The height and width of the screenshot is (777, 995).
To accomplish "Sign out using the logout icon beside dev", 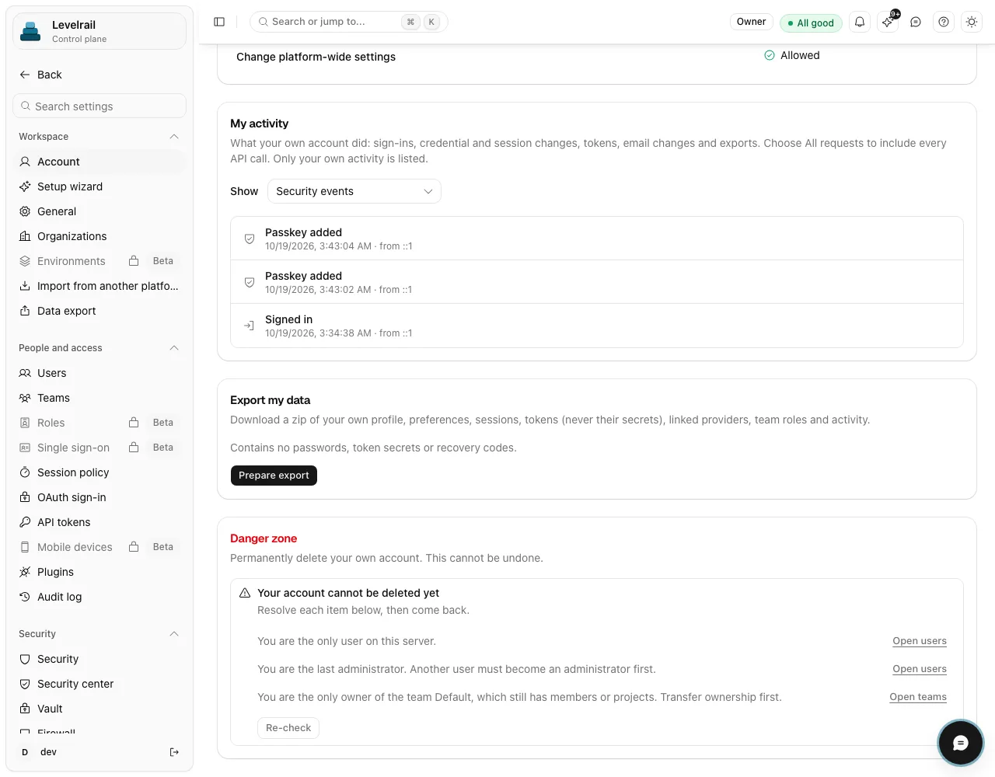I will (174, 752).
